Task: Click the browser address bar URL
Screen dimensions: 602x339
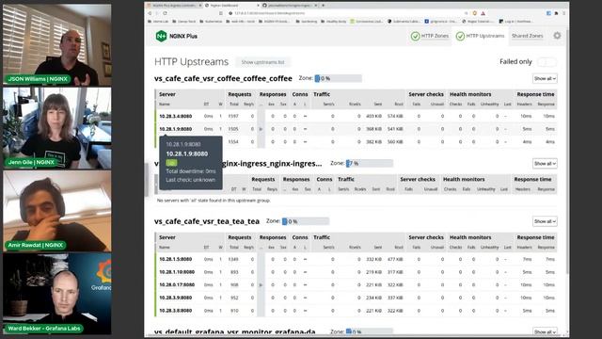Action: [x=269, y=13]
